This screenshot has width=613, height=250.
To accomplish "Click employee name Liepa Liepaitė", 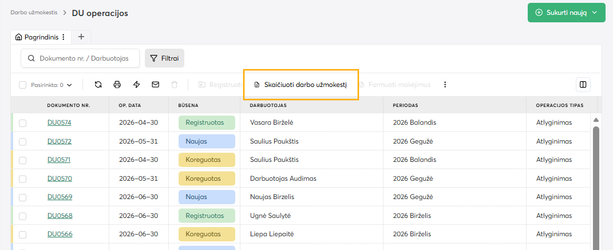I will [272, 234].
